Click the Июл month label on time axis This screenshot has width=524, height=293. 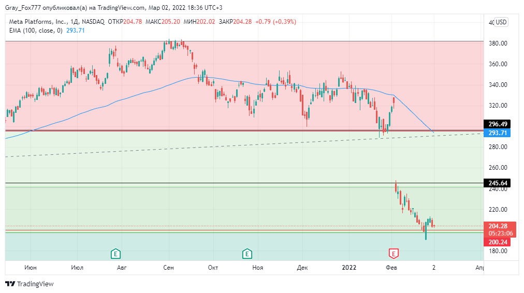pyautogui.click(x=77, y=268)
